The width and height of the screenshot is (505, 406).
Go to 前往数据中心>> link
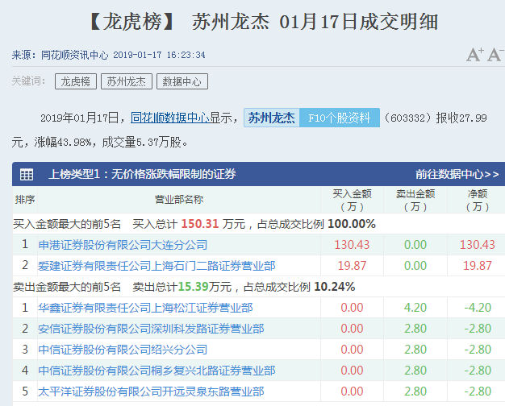457,174
